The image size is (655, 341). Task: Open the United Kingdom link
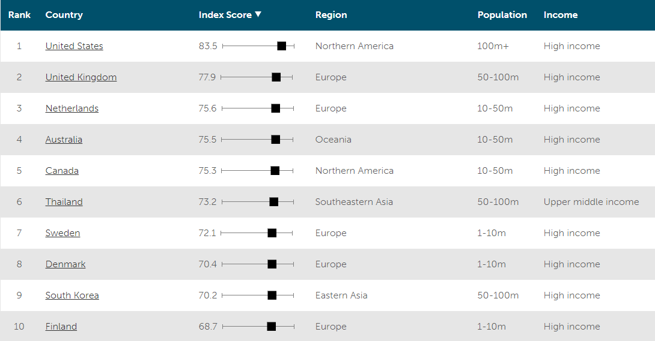pyautogui.click(x=81, y=77)
